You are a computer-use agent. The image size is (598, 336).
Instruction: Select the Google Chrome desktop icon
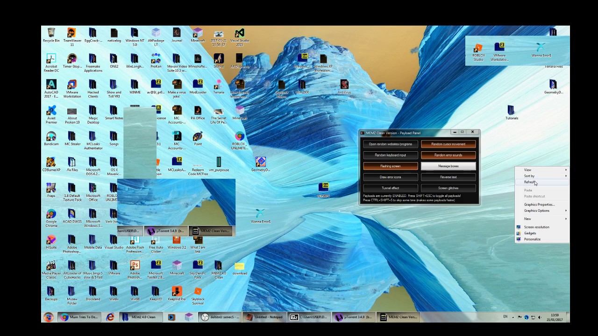[x=51, y=218]
